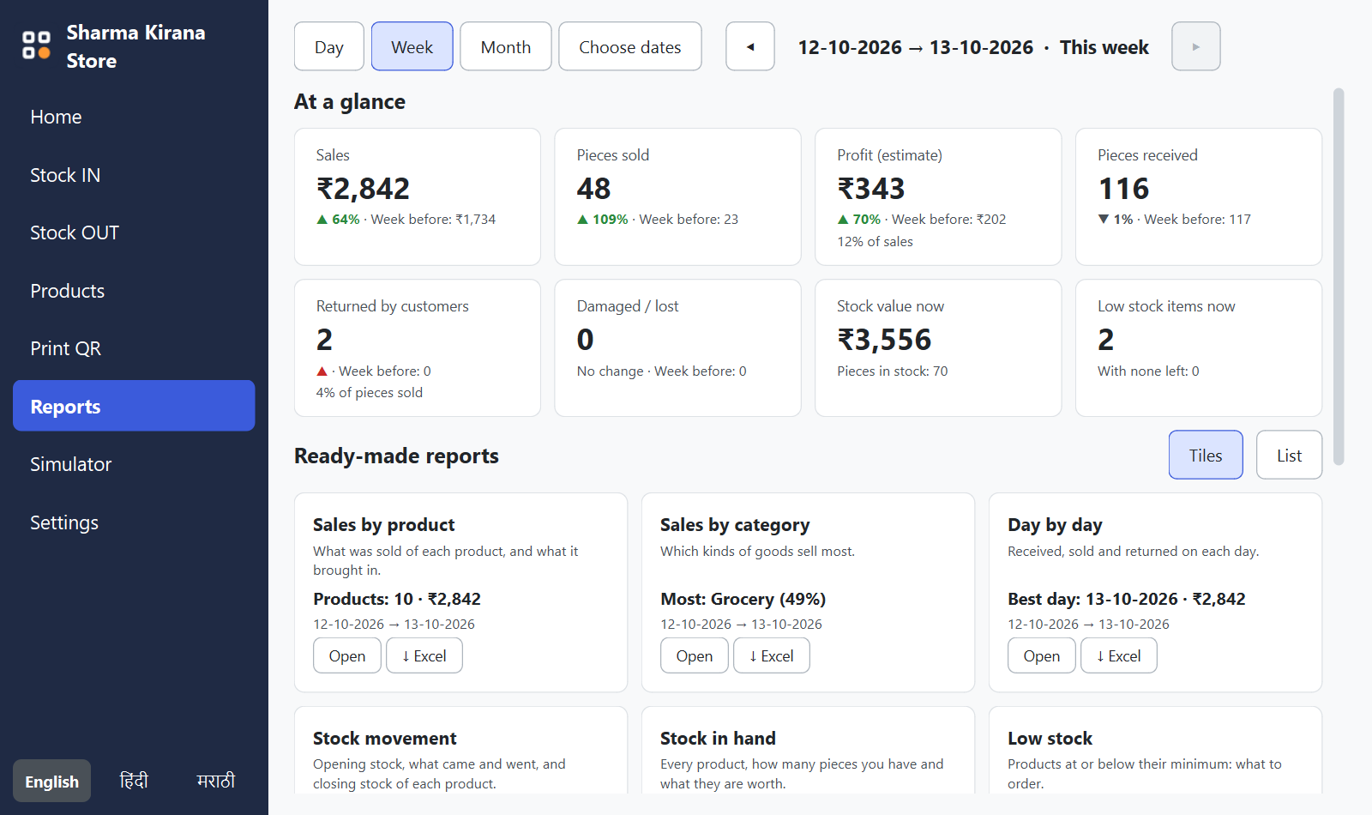Export Sales by category to Excel

(x=772, y=655)
